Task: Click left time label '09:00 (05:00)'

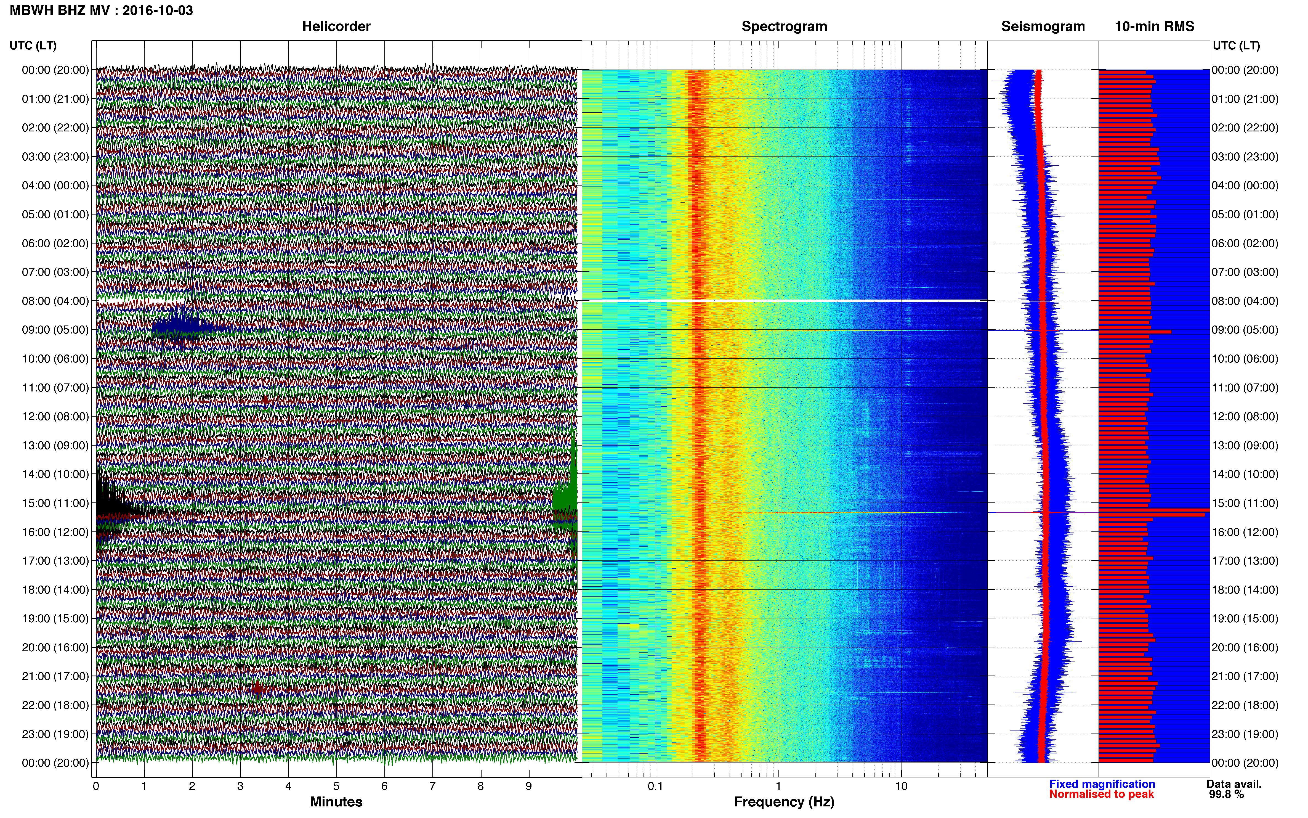Action: pyautogui.click(x=55, y=330)
